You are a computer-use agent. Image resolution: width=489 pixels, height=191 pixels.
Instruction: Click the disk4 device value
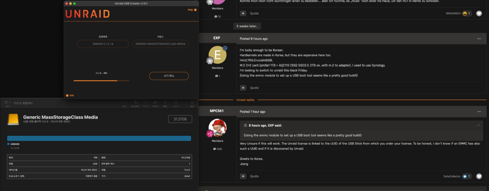pyautogui.click(x=187, y=176)
